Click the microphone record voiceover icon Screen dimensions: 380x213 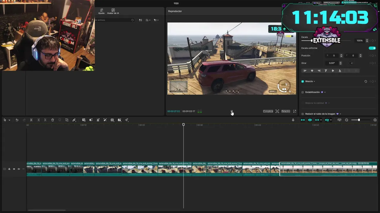(x=293, y=120)
